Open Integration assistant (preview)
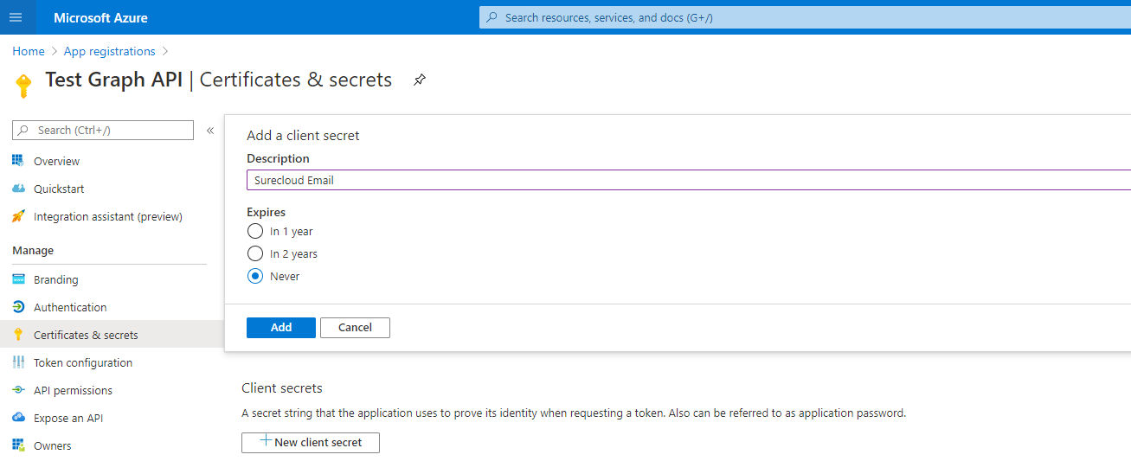The image size is (1131, 461). click(108, 216)
